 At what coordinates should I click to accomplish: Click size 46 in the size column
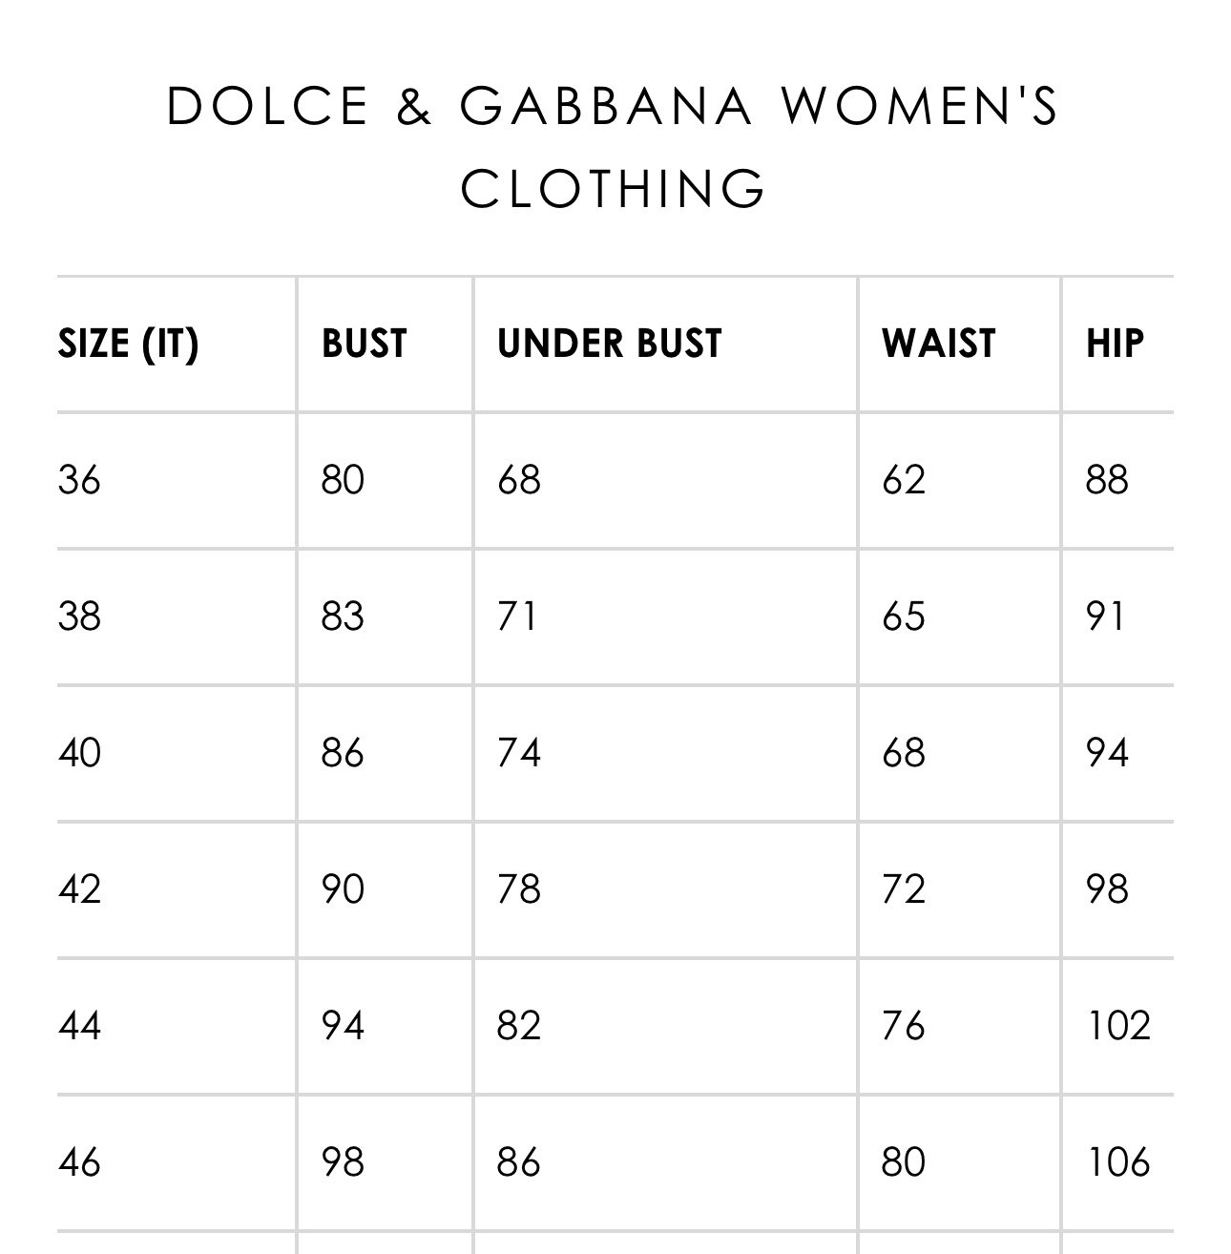(x=79, y=1162)
